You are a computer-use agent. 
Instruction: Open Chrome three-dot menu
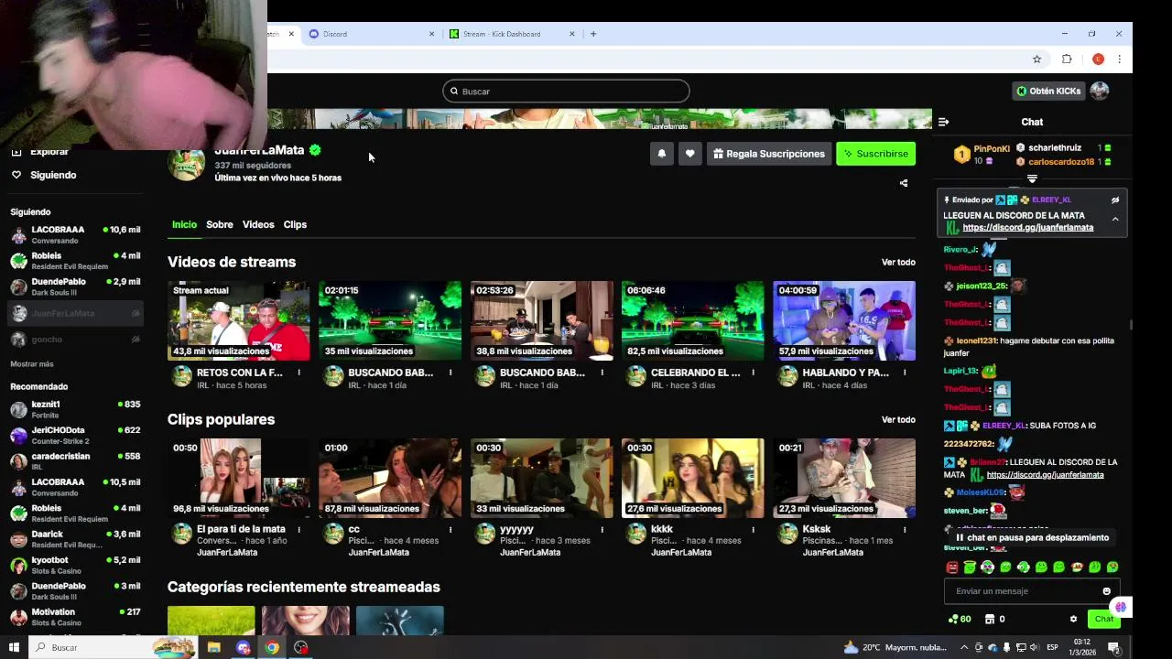(1119, 59)
